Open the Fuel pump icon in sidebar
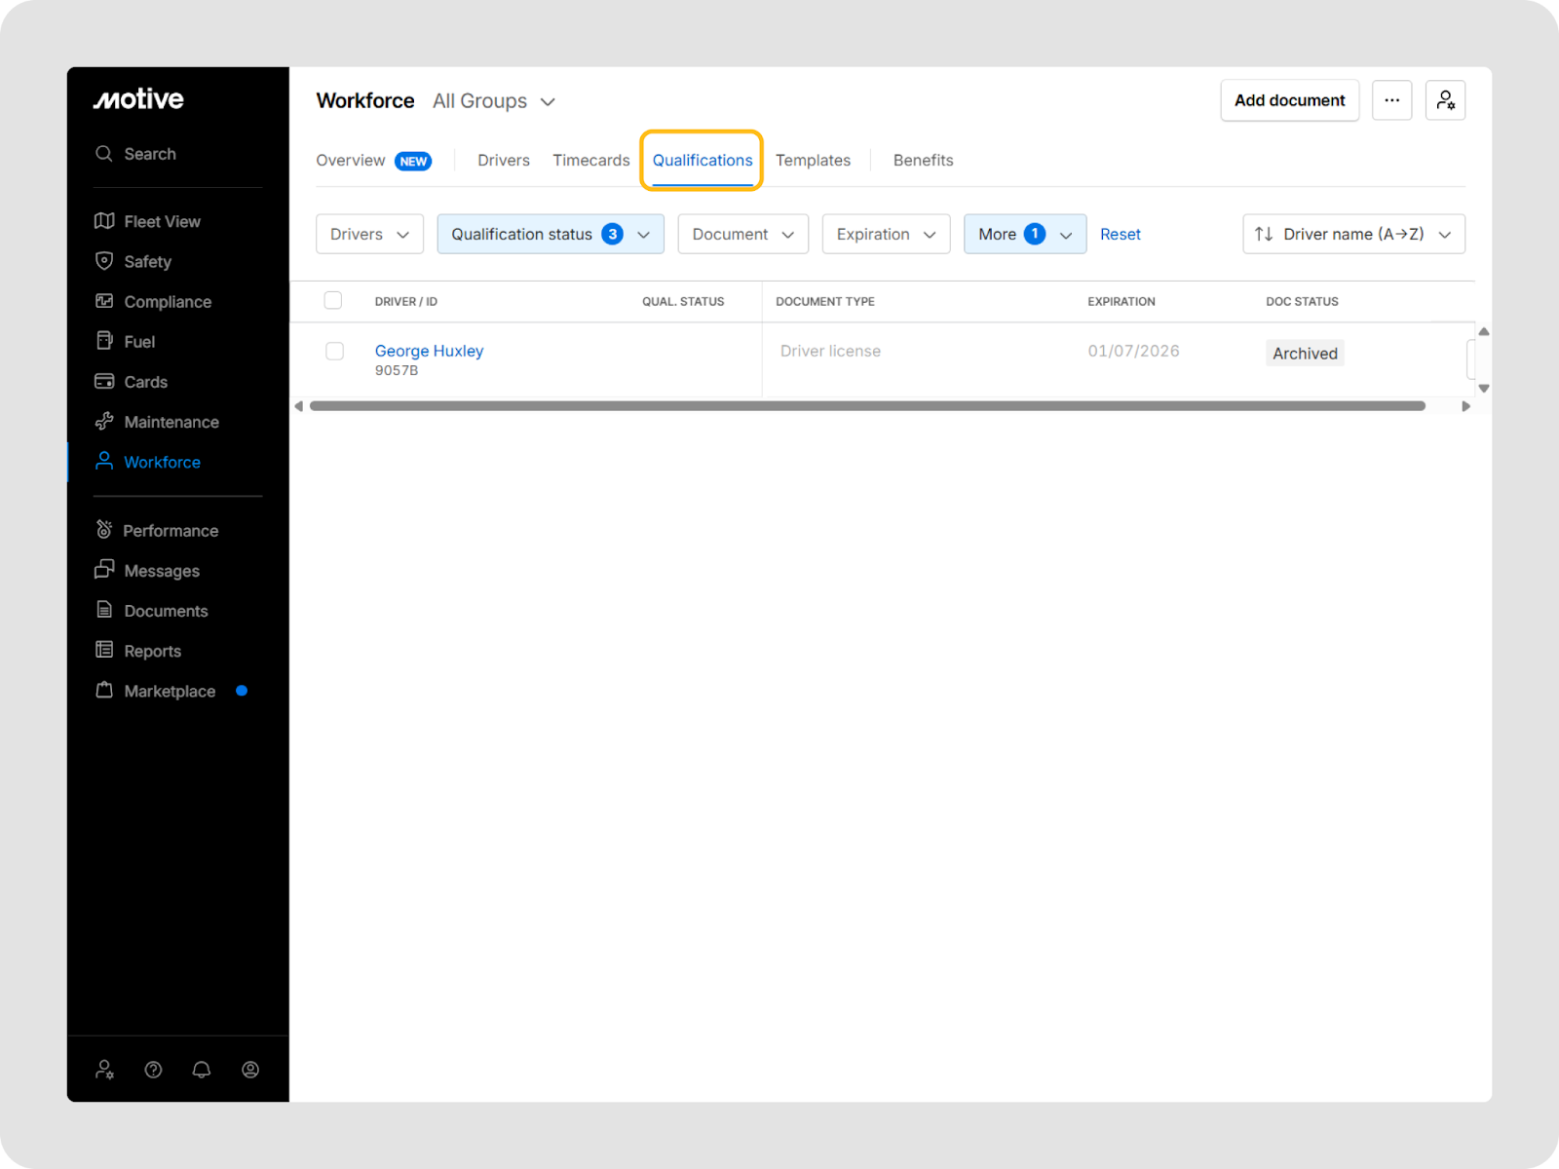The height and width of the screenshot is (1169, 1559). tap(104, 341)
